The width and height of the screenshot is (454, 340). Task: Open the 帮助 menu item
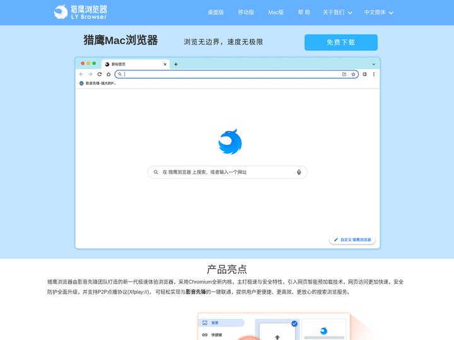304,12
